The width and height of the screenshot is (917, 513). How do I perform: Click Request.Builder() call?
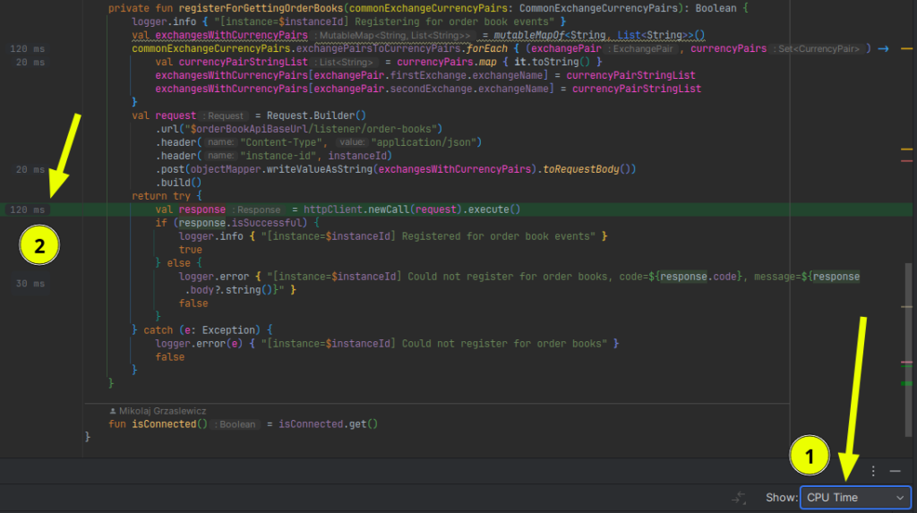click(316, 115)
